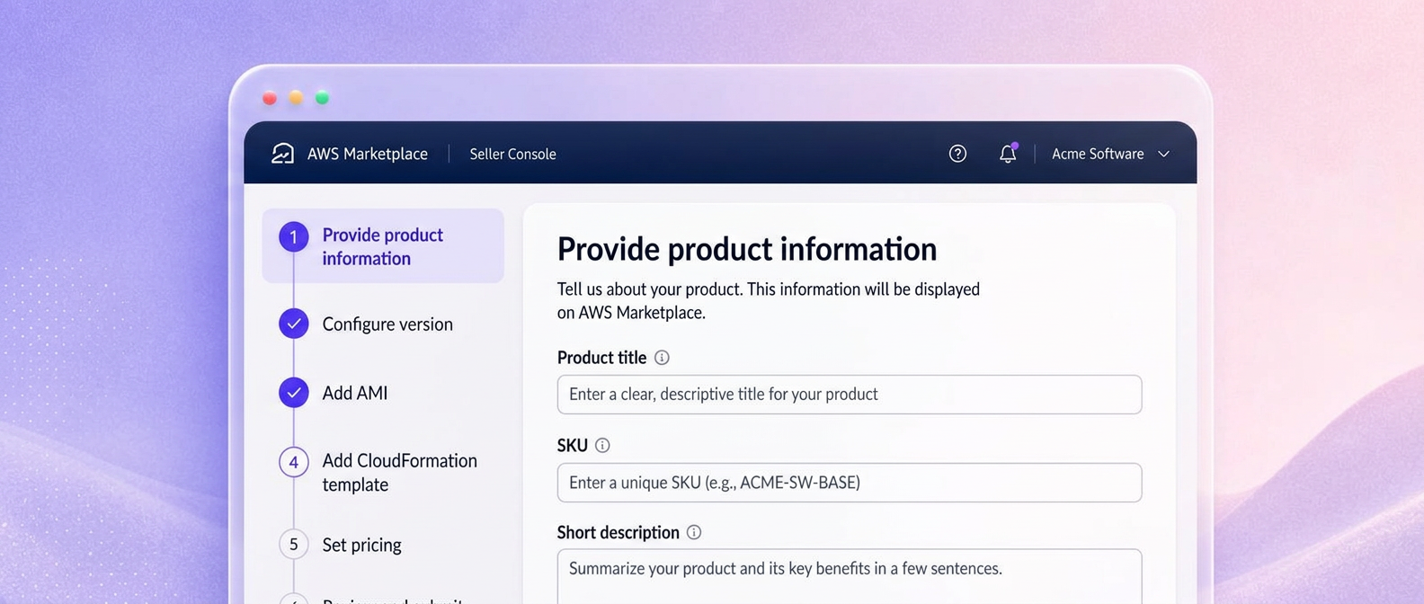Click the info icon beside SKU
The image size is (1424, 604).
(602, 446)
